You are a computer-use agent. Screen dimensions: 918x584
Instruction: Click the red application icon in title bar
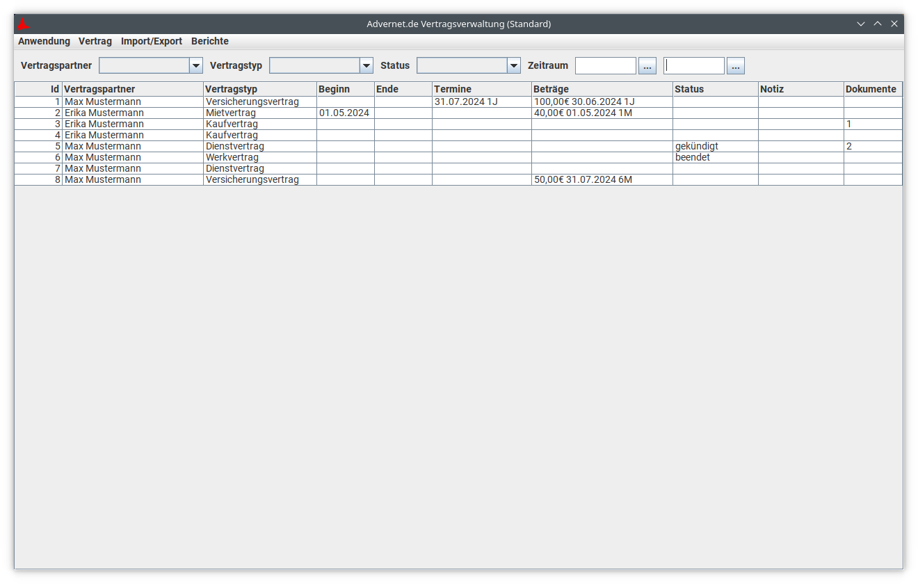(x=24, y=24)
